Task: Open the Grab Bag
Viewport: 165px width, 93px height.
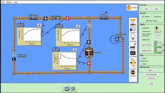Action: click(x=132, y=8)
